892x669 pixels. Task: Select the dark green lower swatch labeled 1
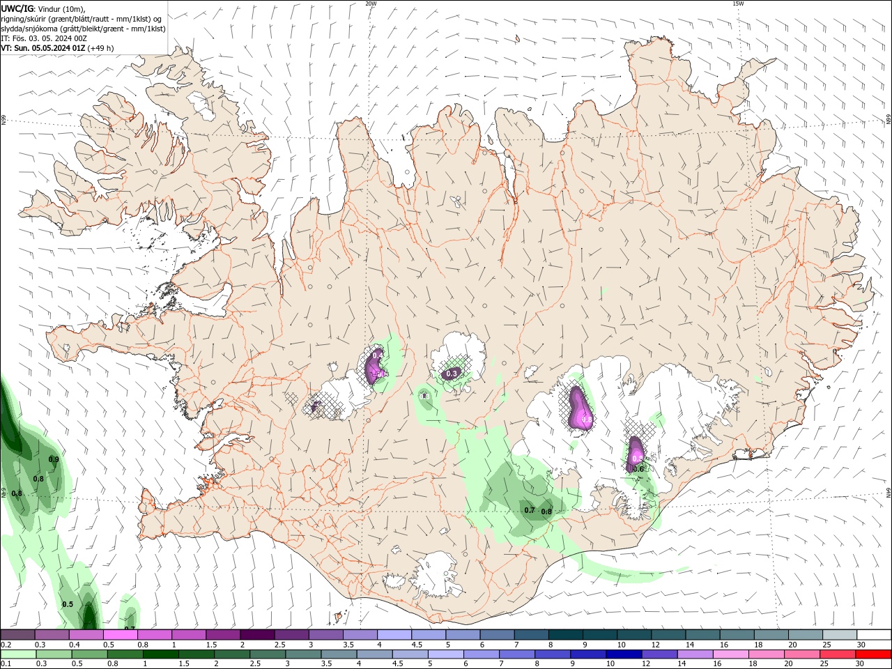[161, 654]
